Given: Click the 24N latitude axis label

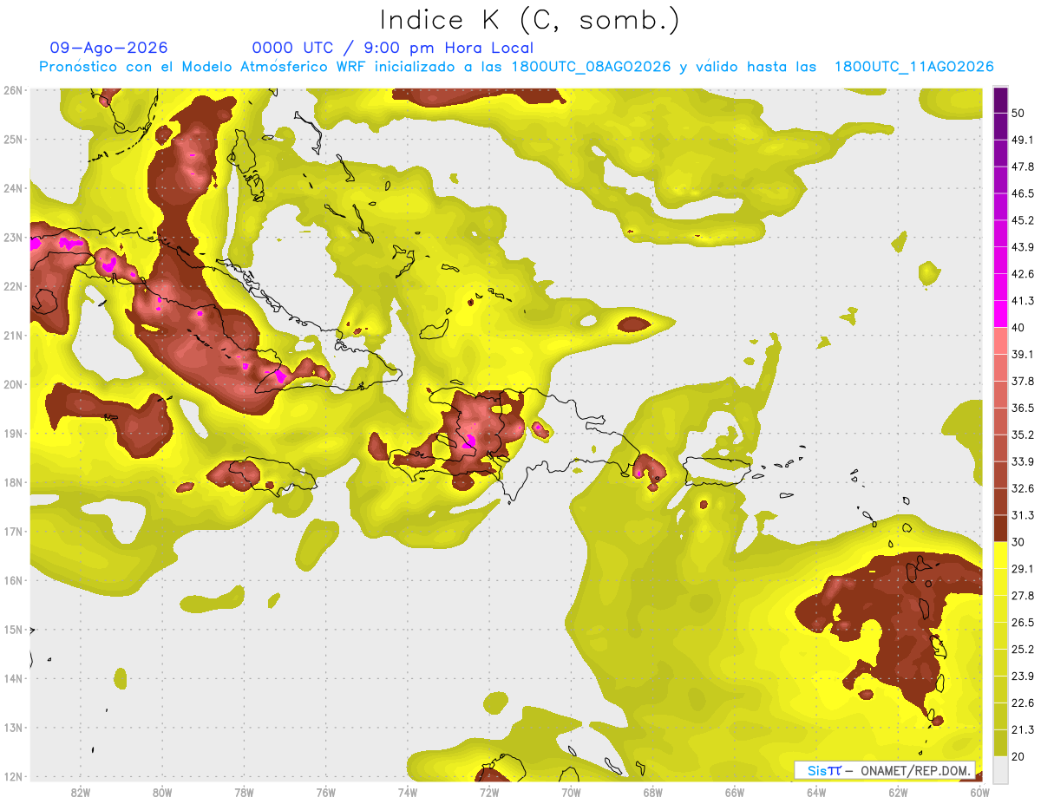Looking at the screenshot, I should (13, 188).
